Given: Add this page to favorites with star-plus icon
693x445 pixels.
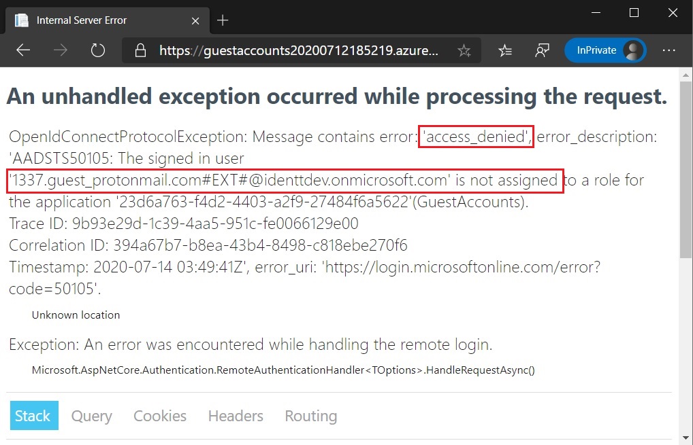Looking at the screenshot, I should tap(464, 51).
